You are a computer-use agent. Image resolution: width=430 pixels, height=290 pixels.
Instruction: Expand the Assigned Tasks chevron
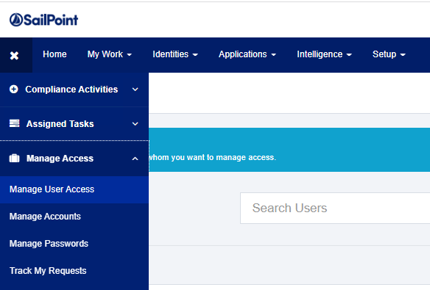point(135,124)
